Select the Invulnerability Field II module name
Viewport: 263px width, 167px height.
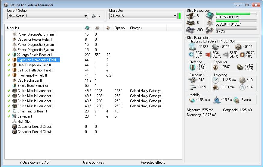pyautogui.click(x=32, y=75)
